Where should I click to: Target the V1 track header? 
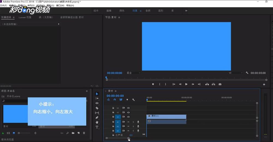pos(118,117)
